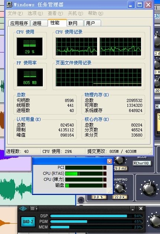Close the system usage meter window

[109, 161]
